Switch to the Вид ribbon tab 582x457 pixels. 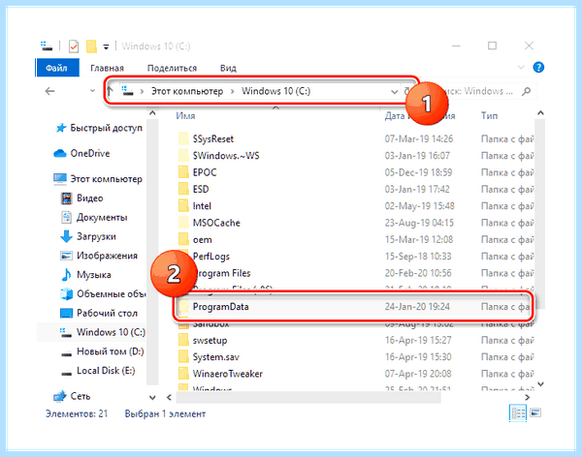coord(228,68)
